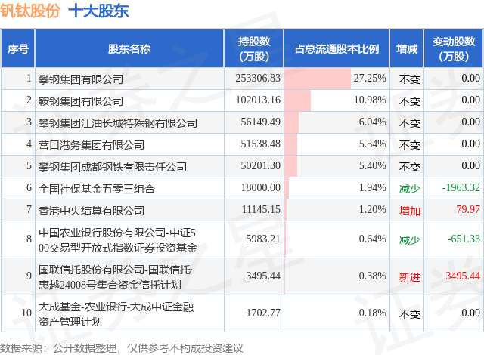Select the holding value 56149.49

tap(260, 122)
